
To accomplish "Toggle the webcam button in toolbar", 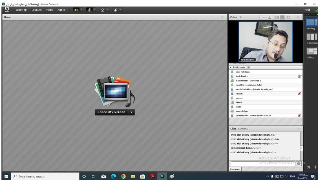I will tap(102, 10).
